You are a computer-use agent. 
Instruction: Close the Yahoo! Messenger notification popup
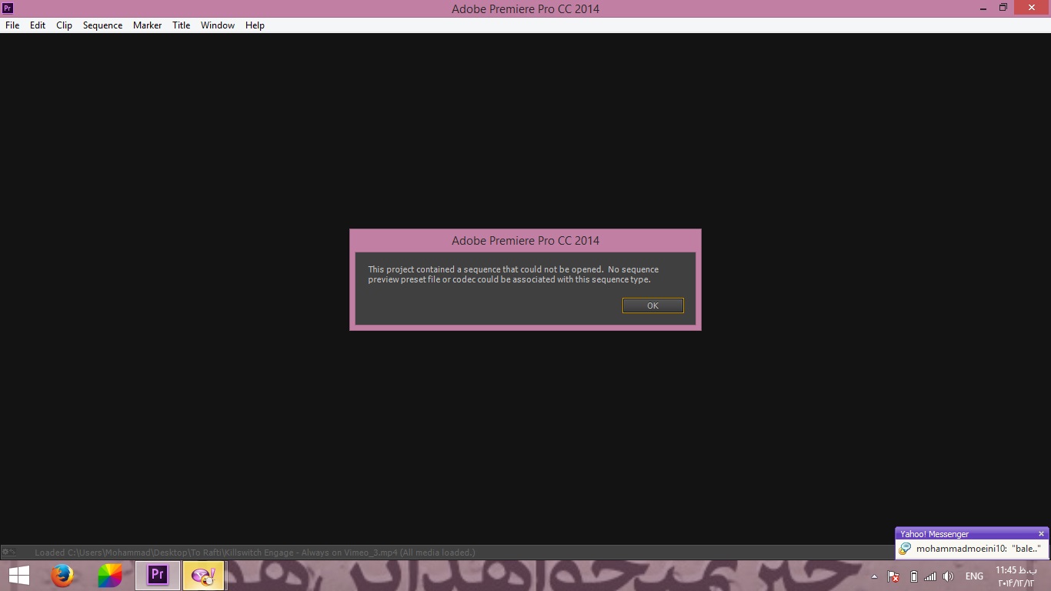[x=1041, y=534]
